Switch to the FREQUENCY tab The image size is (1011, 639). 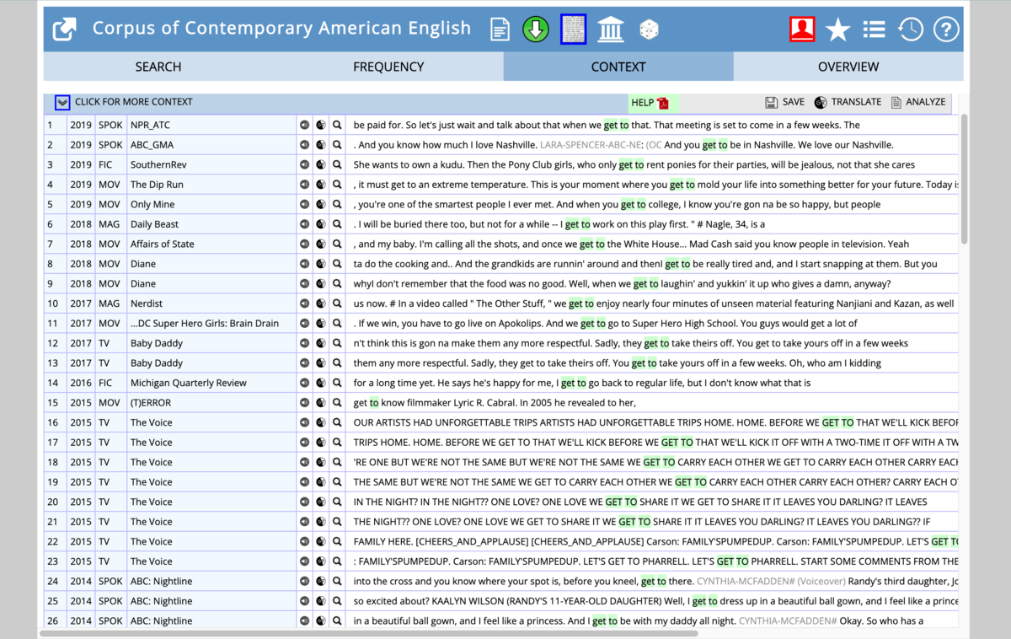(388, 67)
